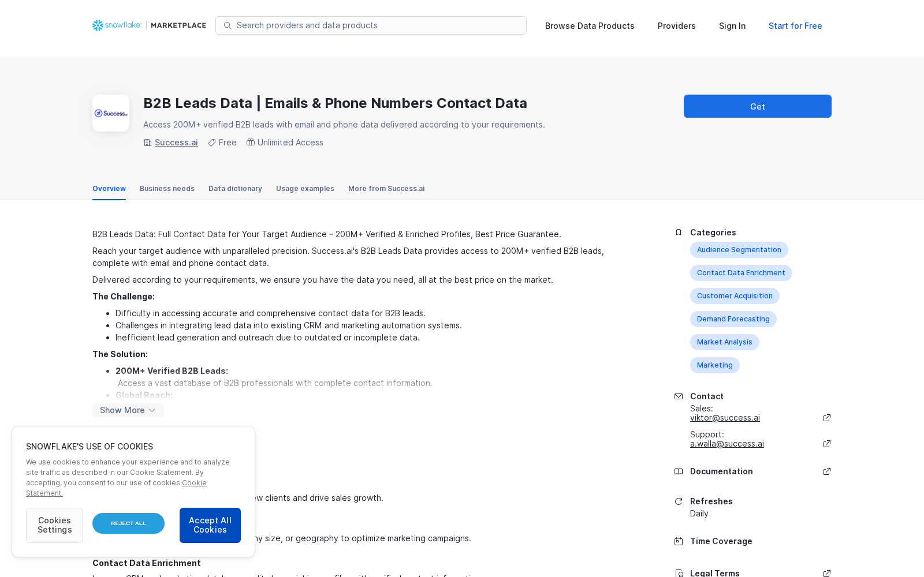This screenshot has width=924, height=577.
Task: Select the Marketing category chip
Action: (715, 365)
